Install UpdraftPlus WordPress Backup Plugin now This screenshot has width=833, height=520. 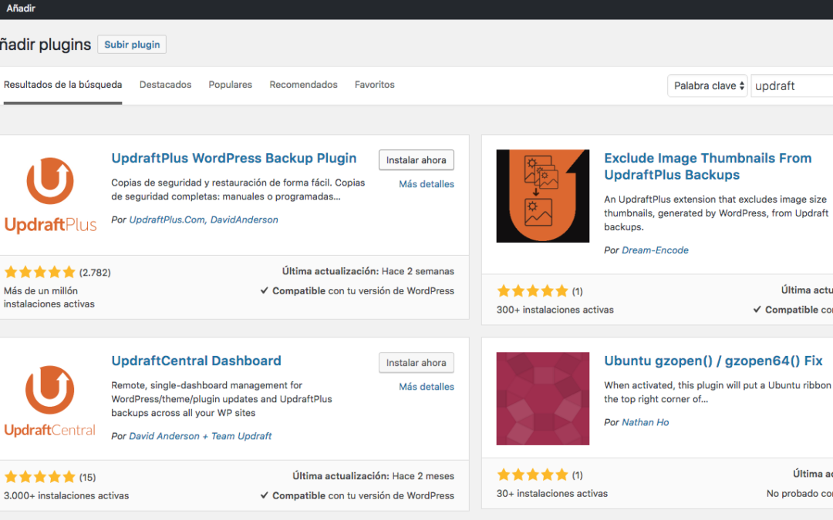pos(416,160)
